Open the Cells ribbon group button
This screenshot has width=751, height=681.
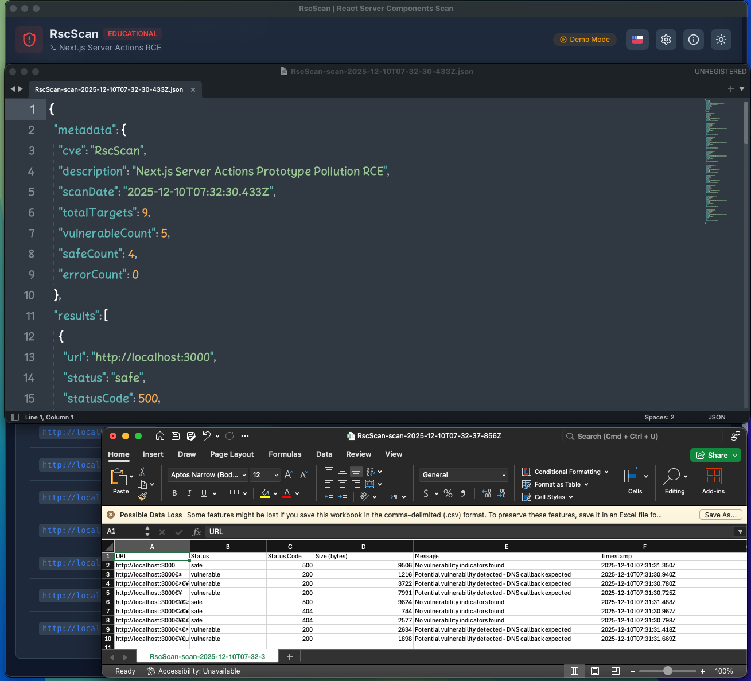coord(635,481)
